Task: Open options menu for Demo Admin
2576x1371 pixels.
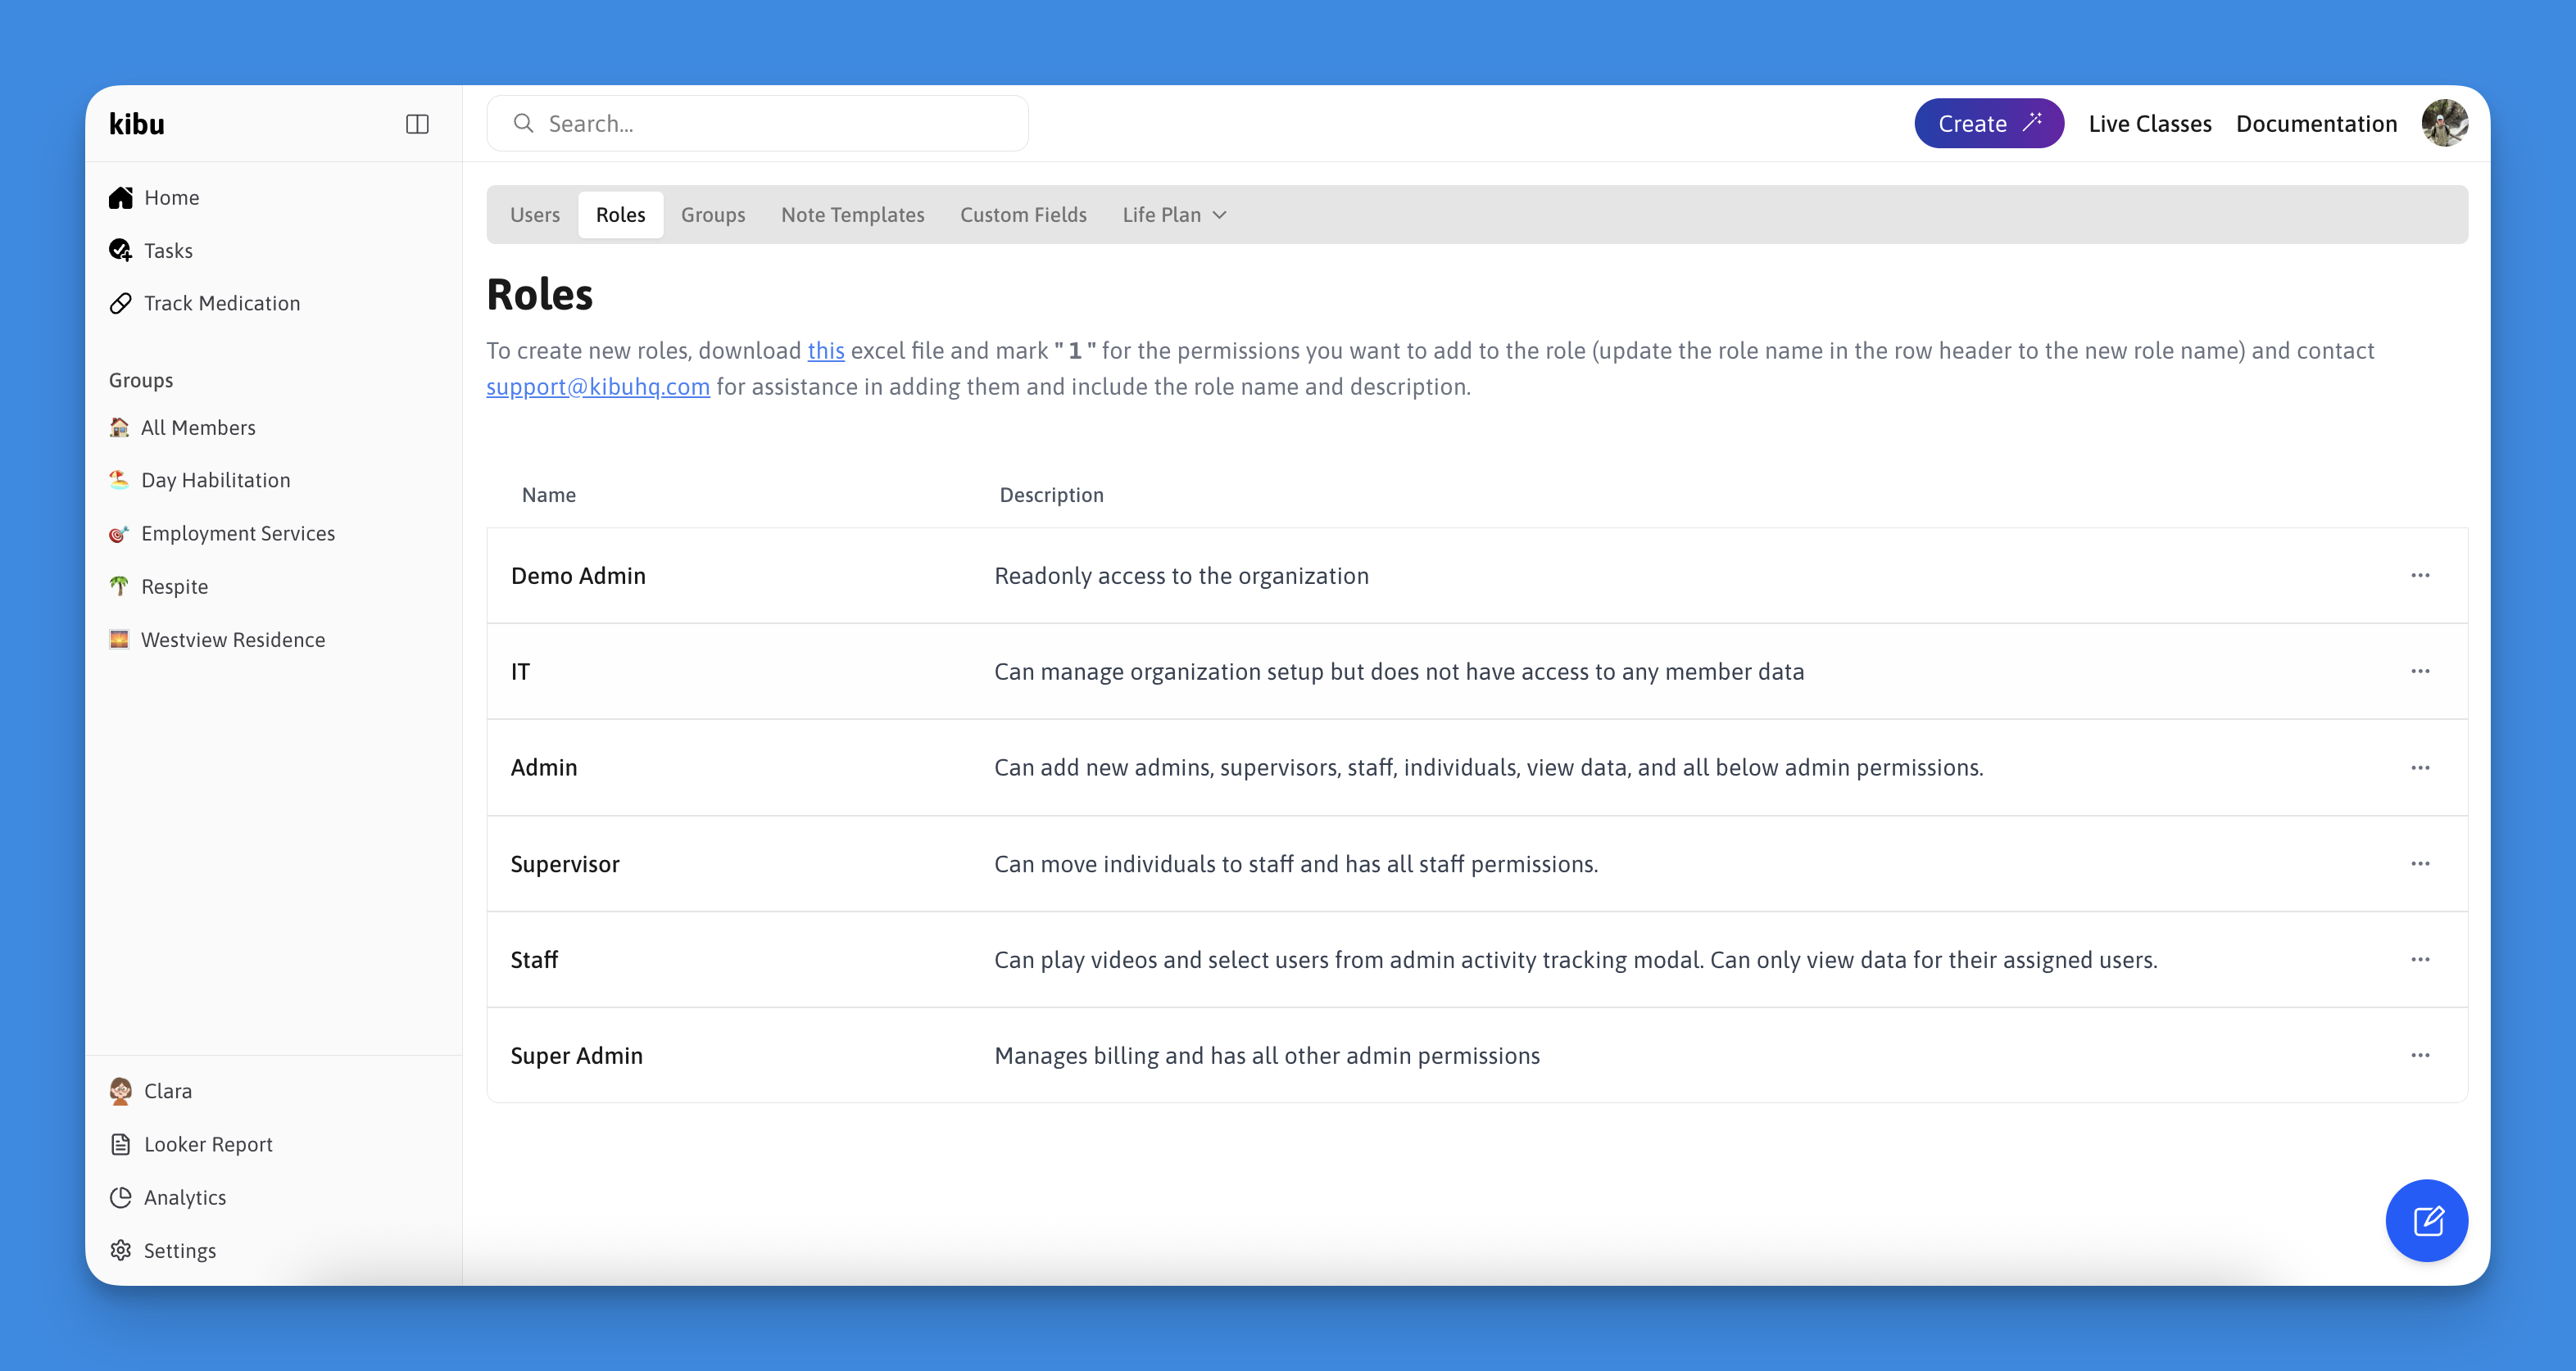Action: pos(2419,576)
